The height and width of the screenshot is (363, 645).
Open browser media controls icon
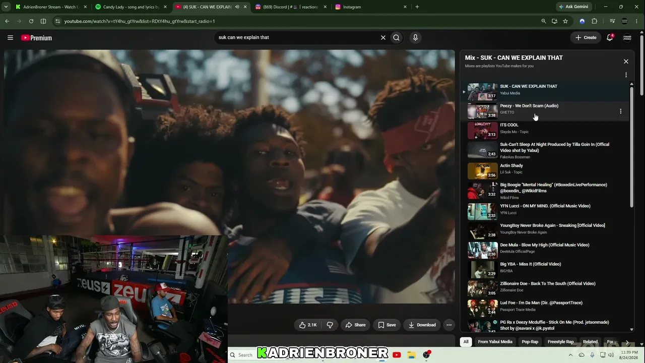(x=612, y=21)
